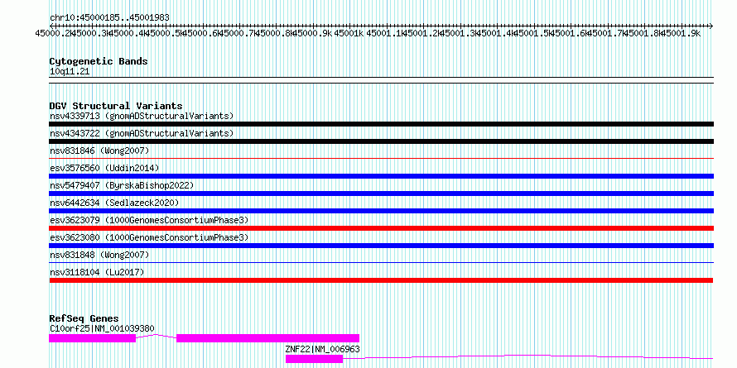Click the first magenta exon of C10orf25

coord(92,338)
